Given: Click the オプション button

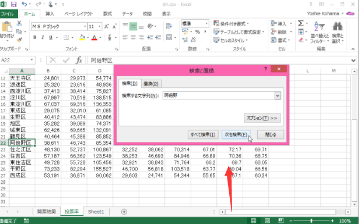Looking at the screenshot, I should click(x=262, y=118).
